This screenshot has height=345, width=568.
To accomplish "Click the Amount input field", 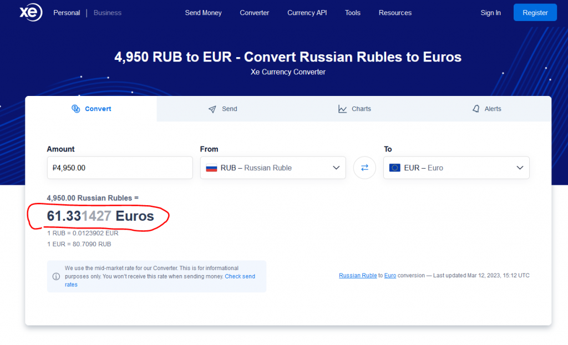I will click(x=119, y=168).
